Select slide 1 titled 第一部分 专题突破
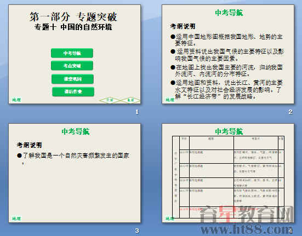Image resolution: width=302 pixels, height=236 pixels. [x=75, y=54]
